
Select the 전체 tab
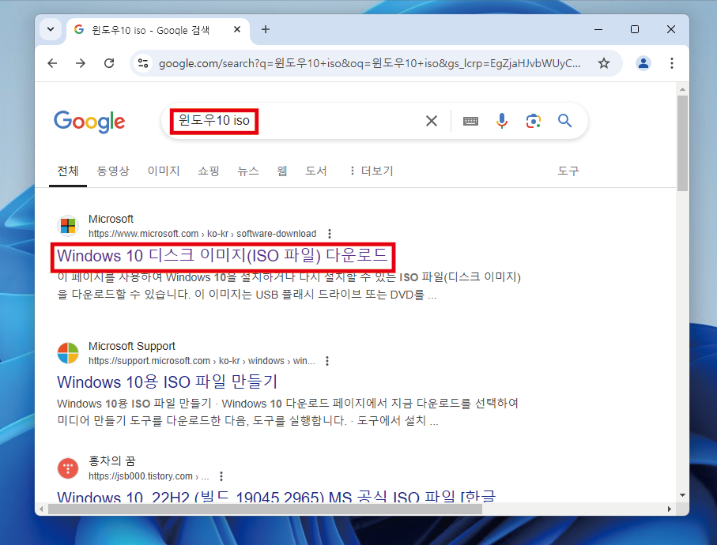(x=68, y=171)
